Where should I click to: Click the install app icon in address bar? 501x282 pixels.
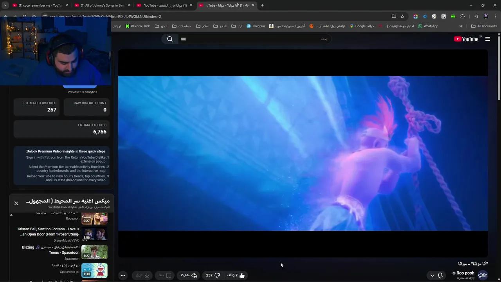pos(394,16)
